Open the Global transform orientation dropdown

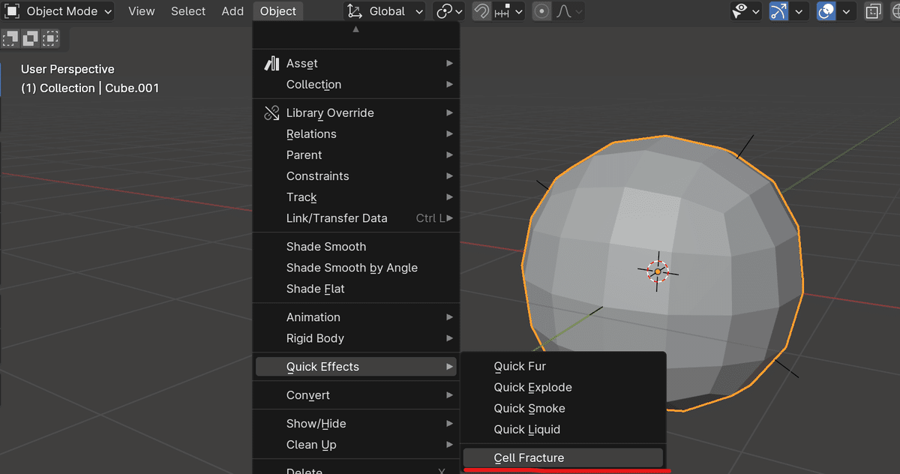coord(385,11)
